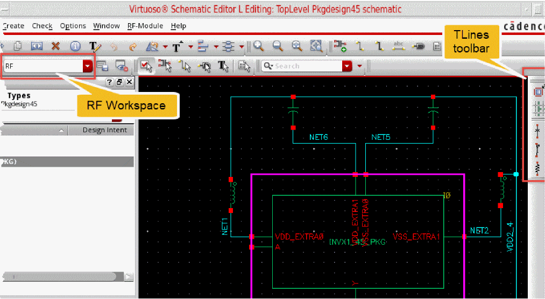Click the Zoom to Fit icon

click(316, 47)
